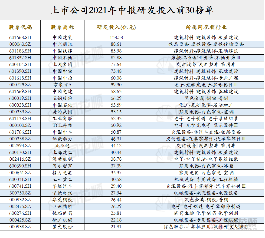
Task: Click the name 立讯精密
Action: (x=62, y=206)
